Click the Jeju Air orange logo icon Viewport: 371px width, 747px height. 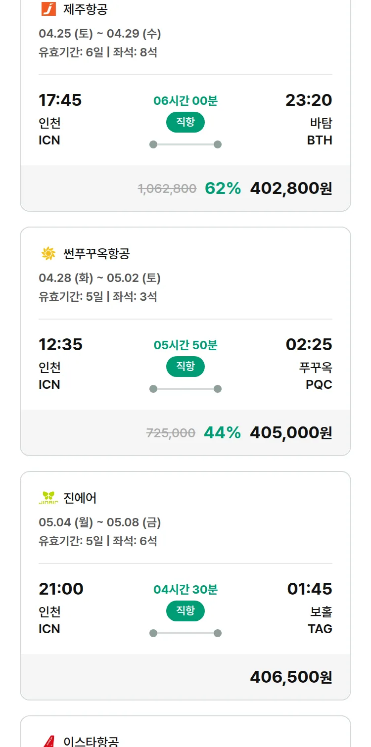(x=48, y=9)
